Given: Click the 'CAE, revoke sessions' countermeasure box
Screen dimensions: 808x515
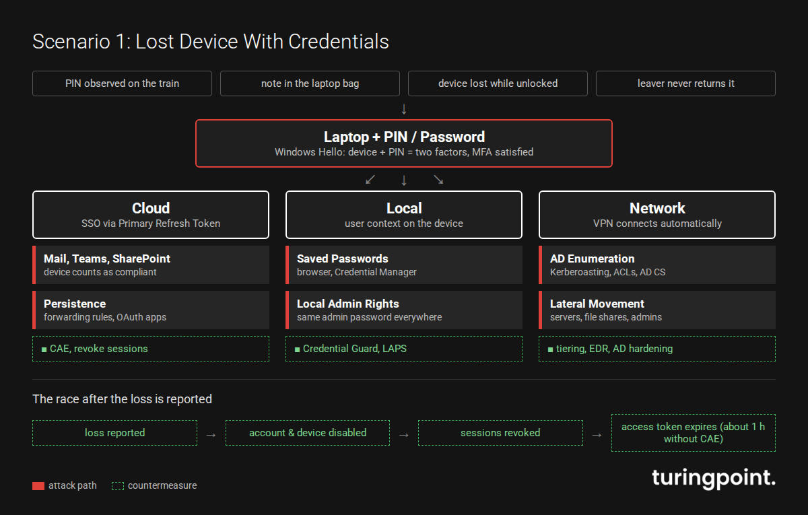Looking at the screenshot, I should pos(151,349).
